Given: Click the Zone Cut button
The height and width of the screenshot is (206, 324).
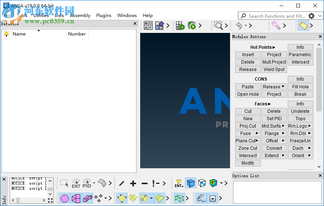Looking at the screenshot, I should click(x=248, y=148).
